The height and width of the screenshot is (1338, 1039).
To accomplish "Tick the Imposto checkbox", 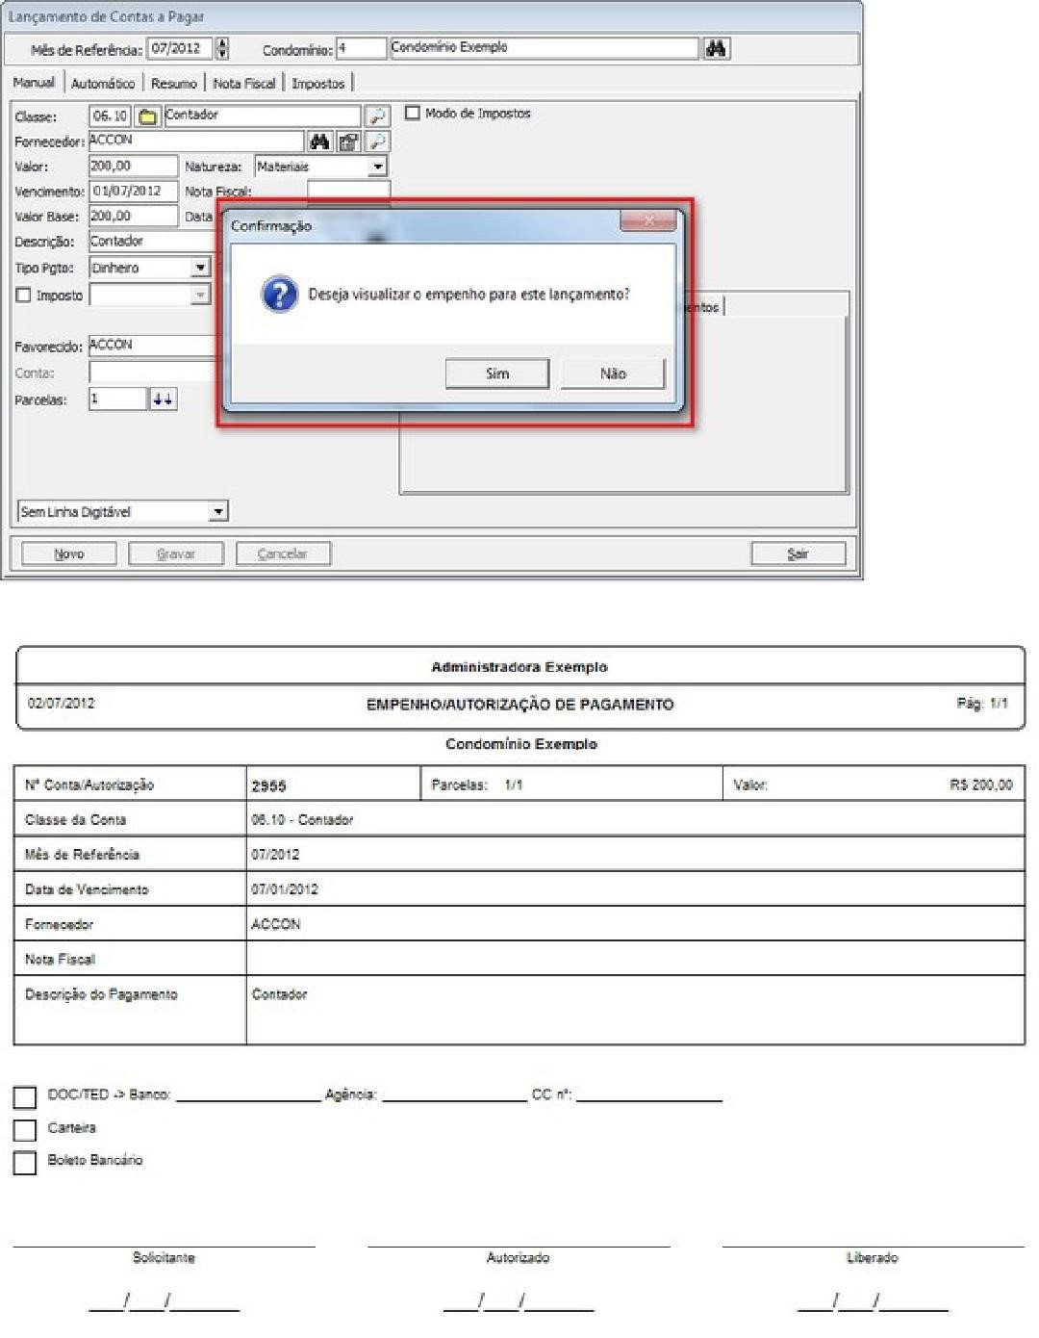I will tap(23, 296).
